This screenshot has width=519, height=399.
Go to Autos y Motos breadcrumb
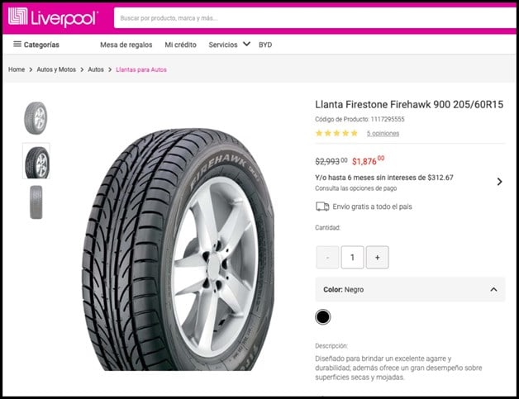58,69
